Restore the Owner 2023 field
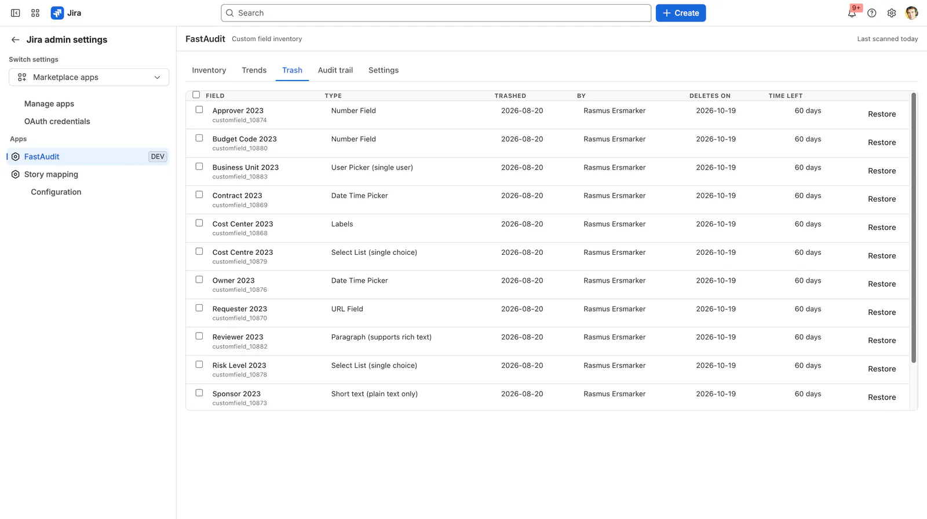927x519 pixels. click(x=882, y=284)
